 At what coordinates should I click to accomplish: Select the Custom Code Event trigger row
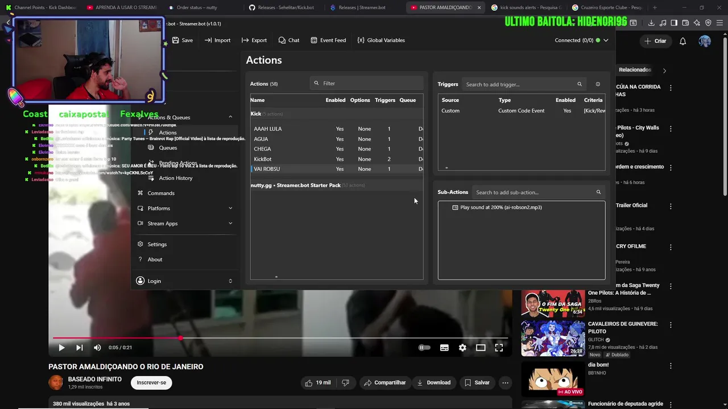(x=522, y=111)
